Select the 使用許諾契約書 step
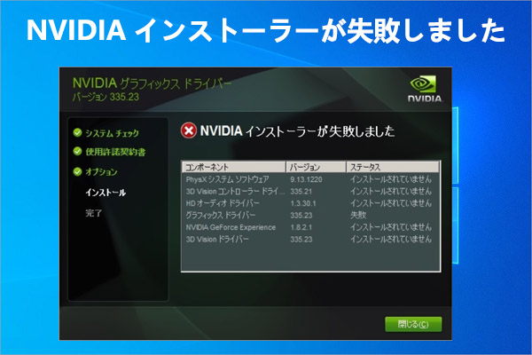The image size is (532, 355). coord(115,152)
